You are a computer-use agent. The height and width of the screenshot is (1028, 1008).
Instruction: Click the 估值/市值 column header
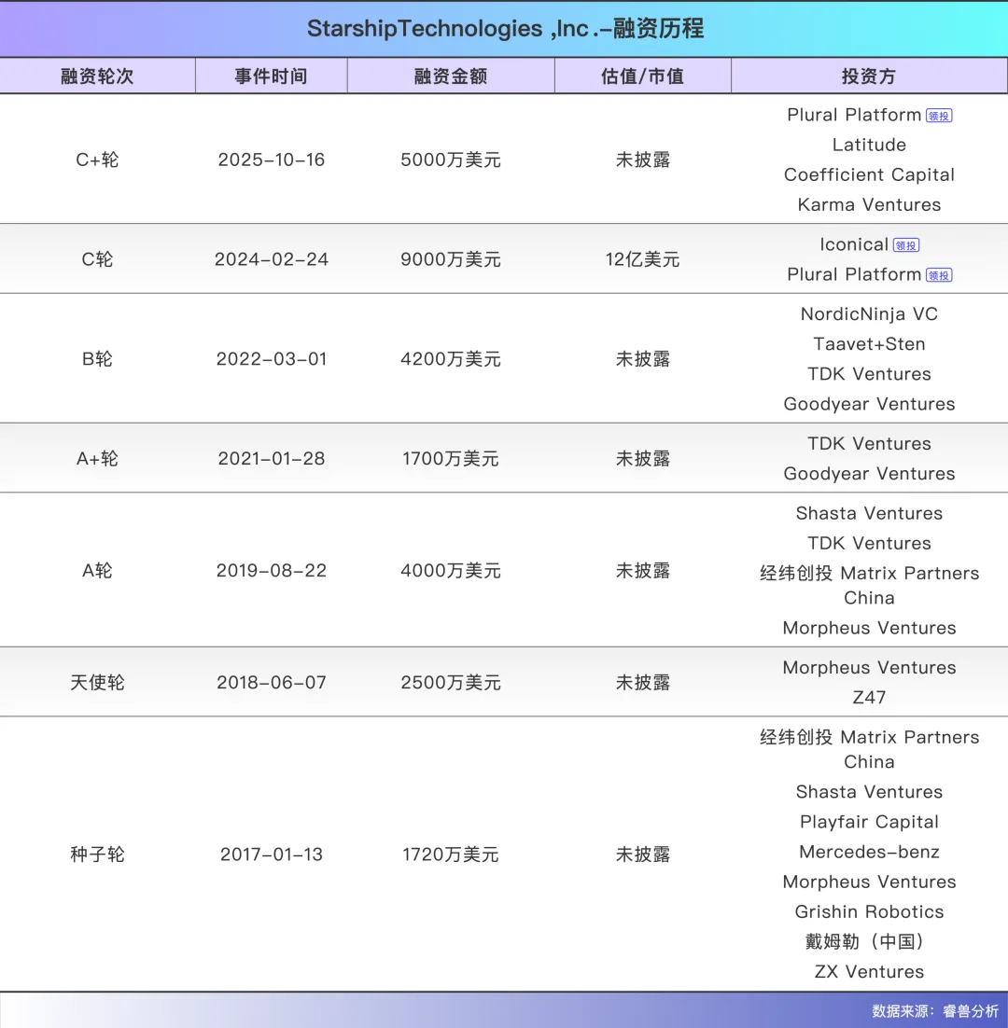643,76
